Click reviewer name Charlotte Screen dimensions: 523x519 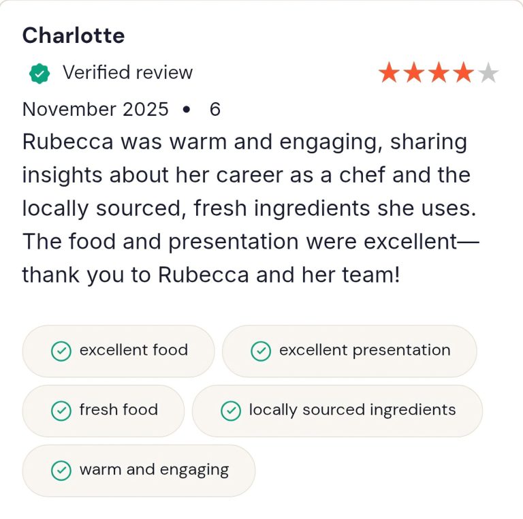pyautogui.click(x=74, y=35)
